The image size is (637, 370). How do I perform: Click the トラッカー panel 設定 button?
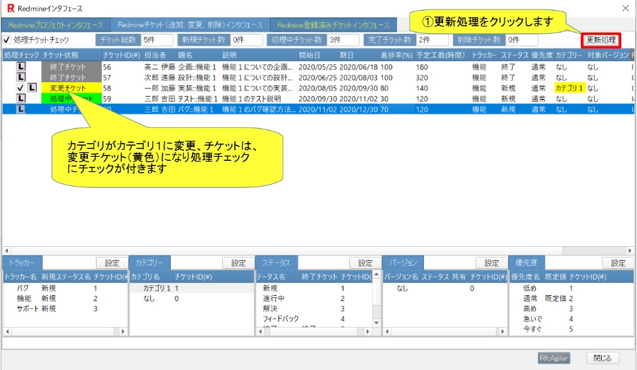[112, 263]
